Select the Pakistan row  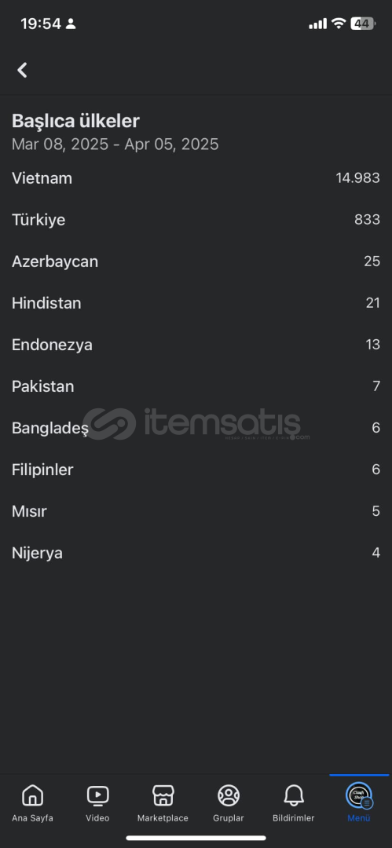click(196, 386)
